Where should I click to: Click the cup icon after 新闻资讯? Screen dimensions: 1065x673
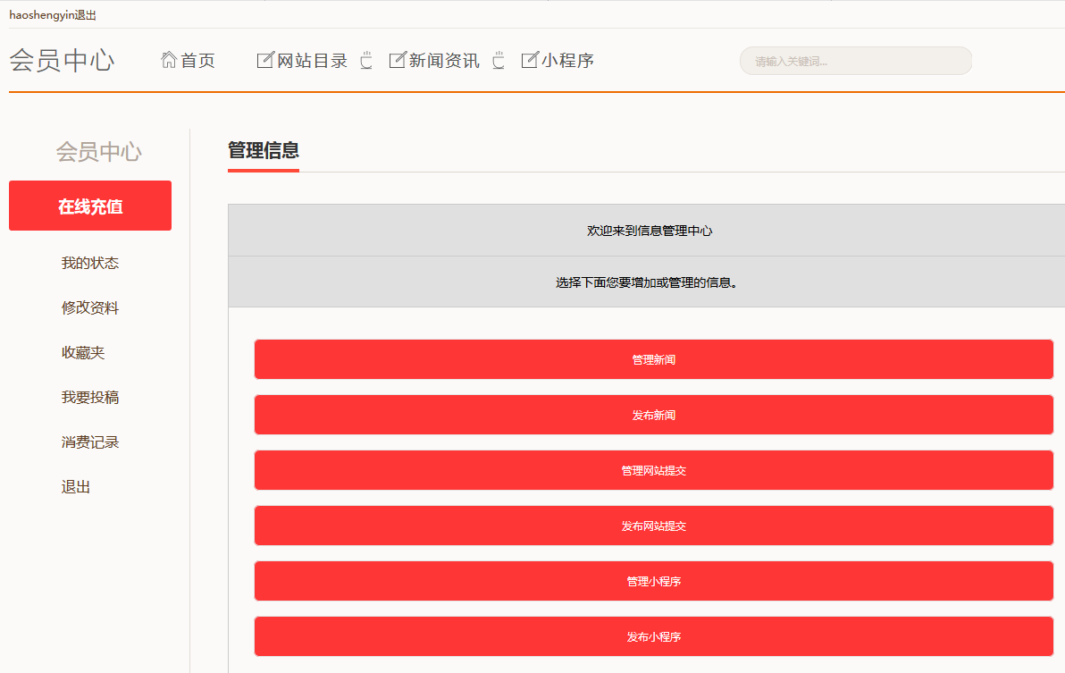pyautogui.click(x=499, y=61)
